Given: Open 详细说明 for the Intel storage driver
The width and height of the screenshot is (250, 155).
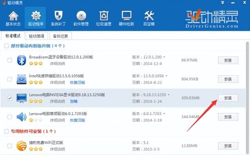Looking at the screenshot, I should point(57,82).
